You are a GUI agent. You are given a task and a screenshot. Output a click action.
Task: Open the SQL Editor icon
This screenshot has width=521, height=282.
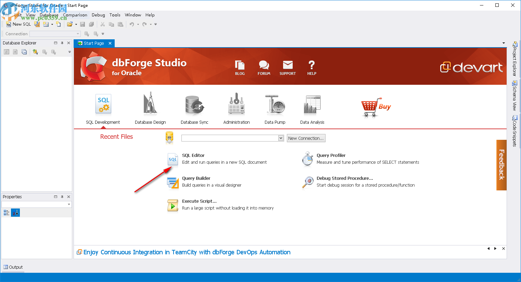pos(173,159)
